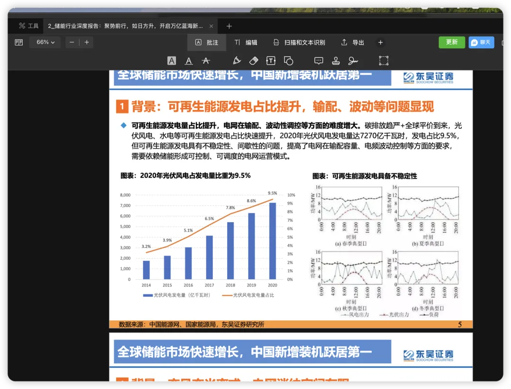Viewport: 511px width, 389px height.
Task: Click the 数据来源 data source footer text
Action: click(x=191, y=325)
